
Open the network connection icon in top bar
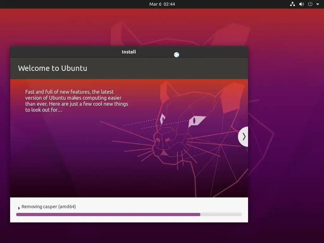(292, 4)
